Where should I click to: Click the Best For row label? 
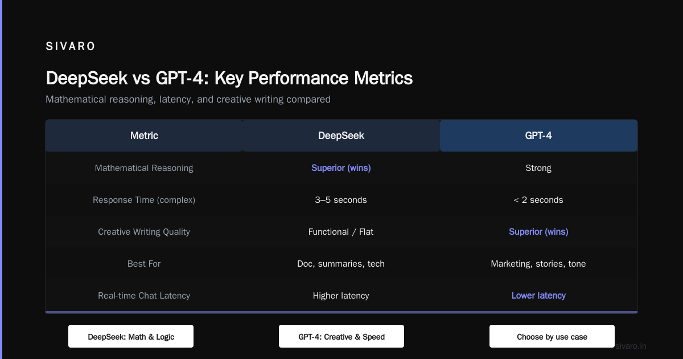(144, 264)
